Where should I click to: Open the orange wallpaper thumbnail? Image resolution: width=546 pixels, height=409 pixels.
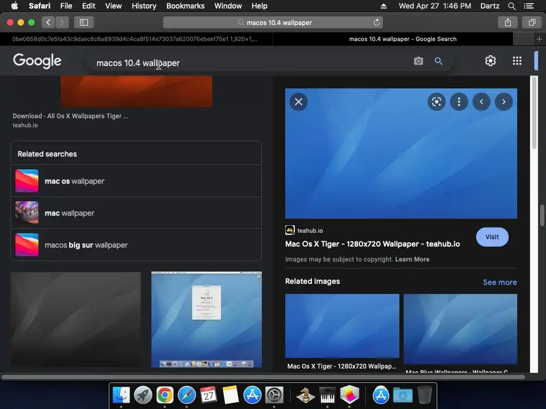pos(136,91)
